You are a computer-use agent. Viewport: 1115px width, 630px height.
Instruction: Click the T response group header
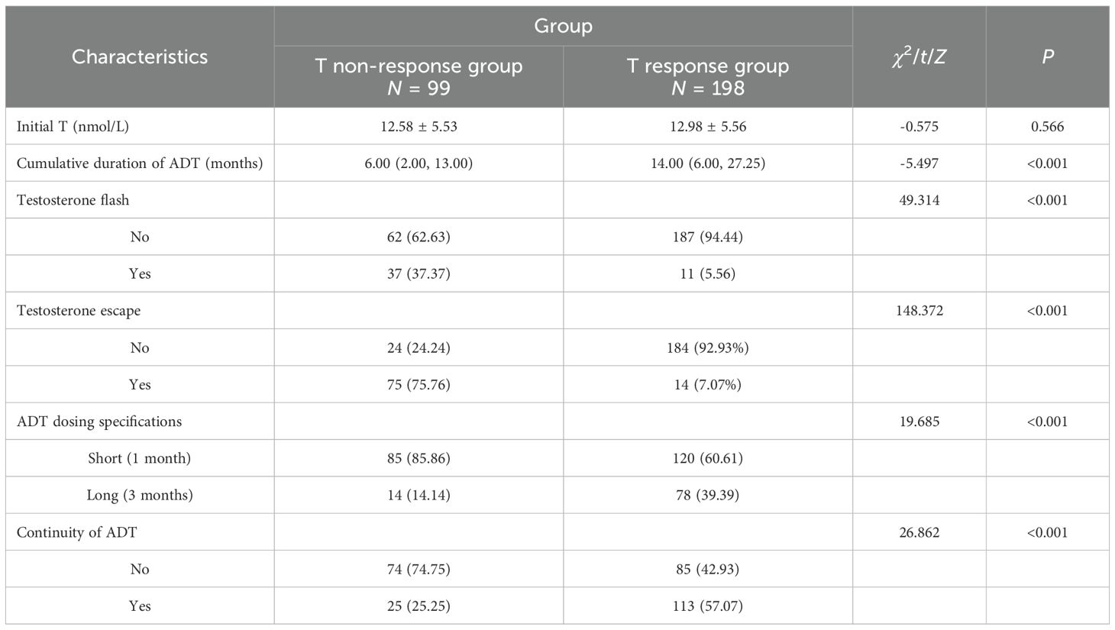point(708,76)
